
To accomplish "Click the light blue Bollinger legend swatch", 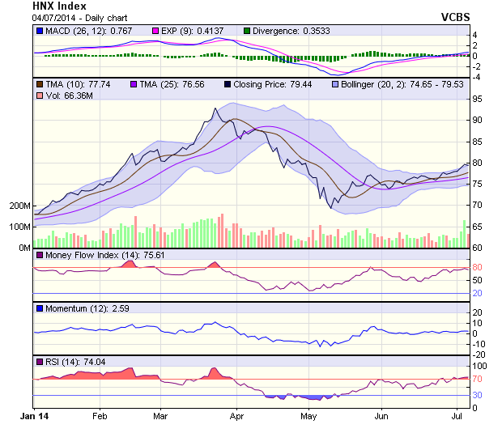I will coord(335,83).
